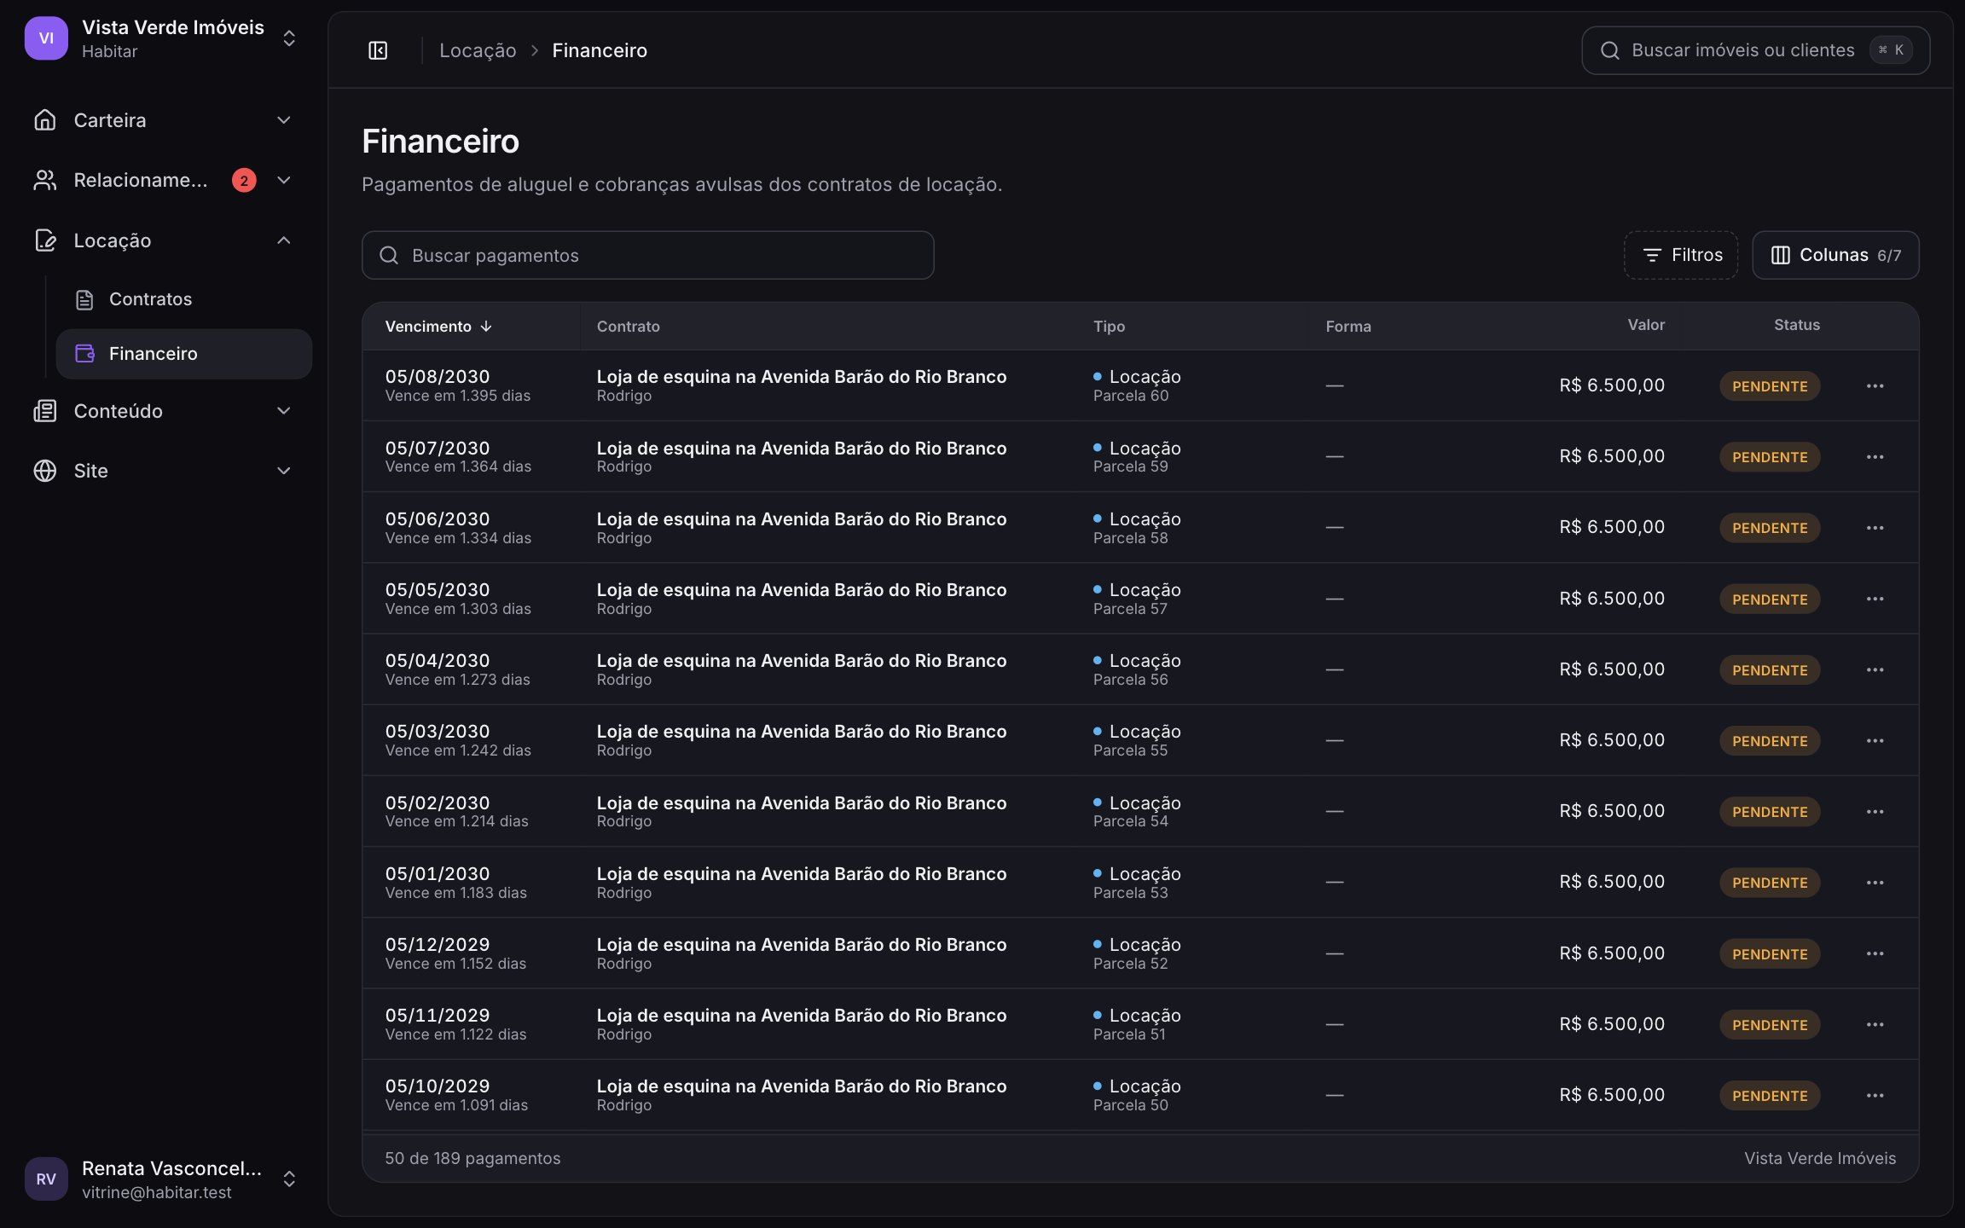The image size is (1965, 1228).
Task: Open three-dot menu for Parcela 52
Action: (x=1875, y=953)
